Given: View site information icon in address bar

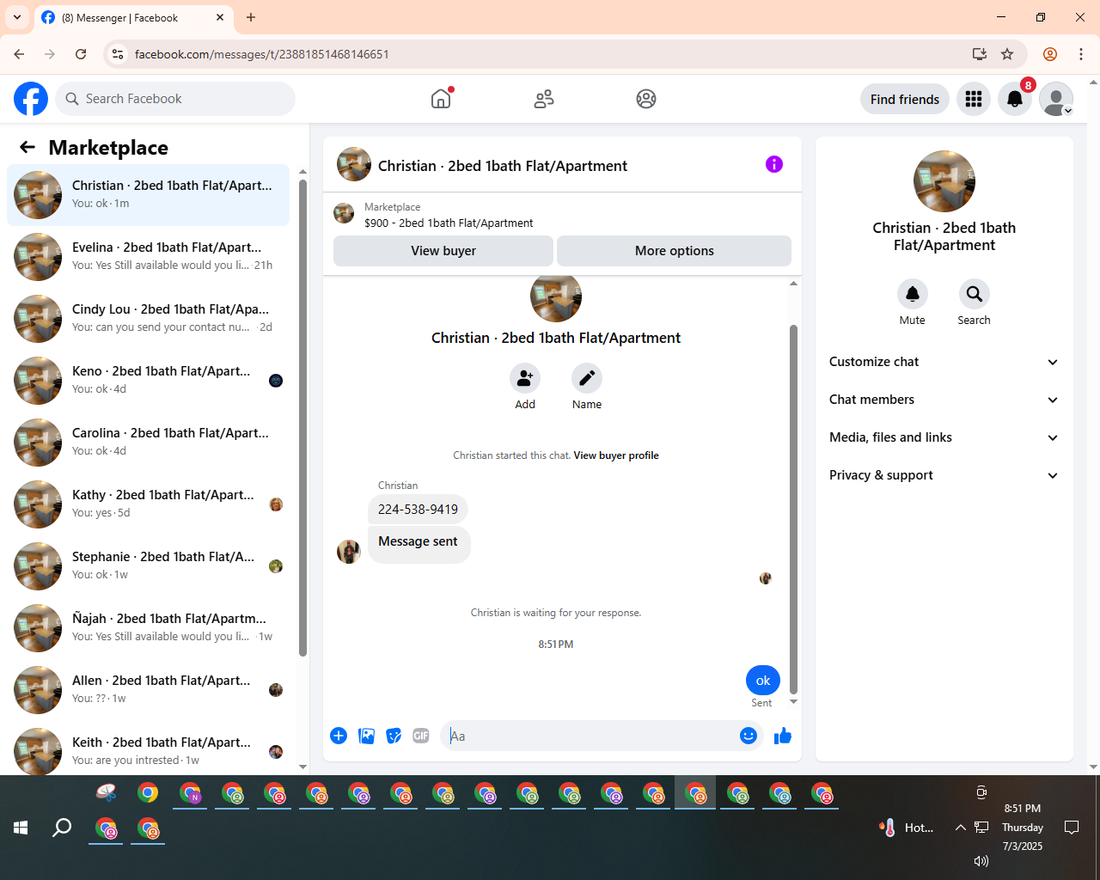Looking at the screenshot, I should click(x=118, y=54).
